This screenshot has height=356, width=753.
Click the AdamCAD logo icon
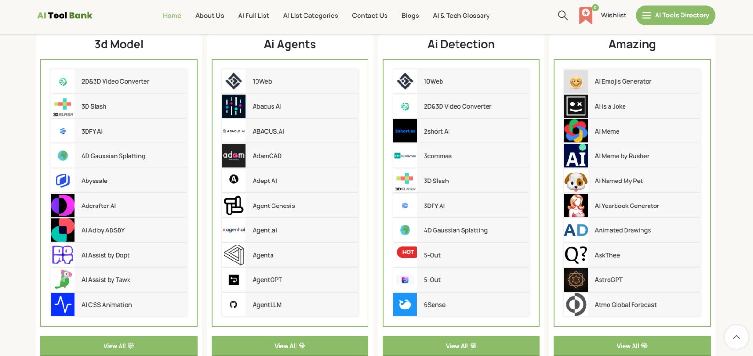[x=234, y=156]
